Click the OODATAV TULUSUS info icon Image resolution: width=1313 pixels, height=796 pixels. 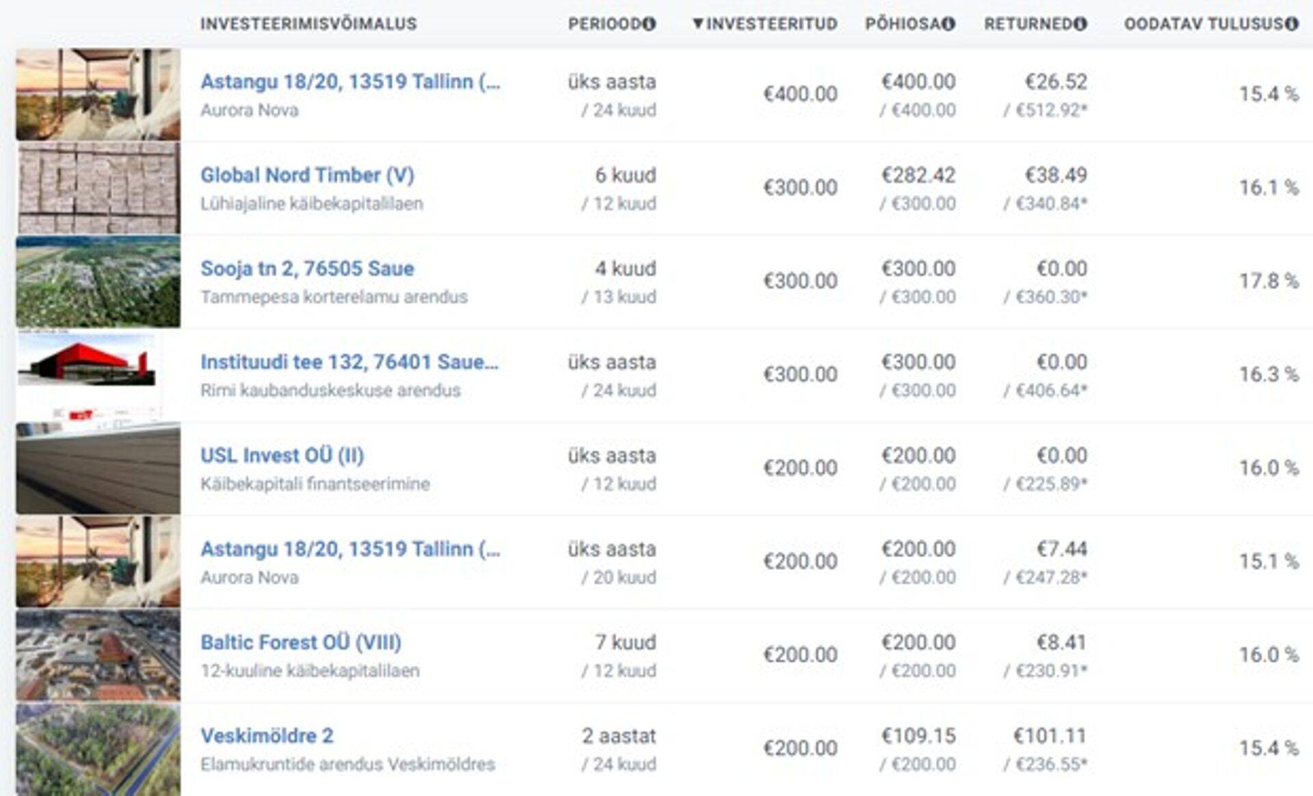point(1291,25)
